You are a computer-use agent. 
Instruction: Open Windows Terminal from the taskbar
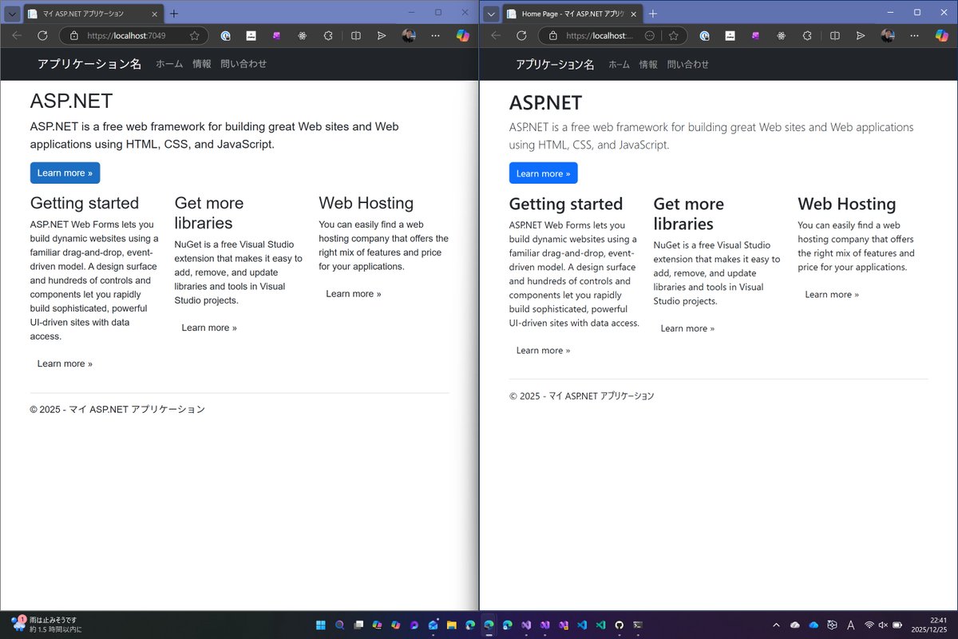tap(638, 625)
